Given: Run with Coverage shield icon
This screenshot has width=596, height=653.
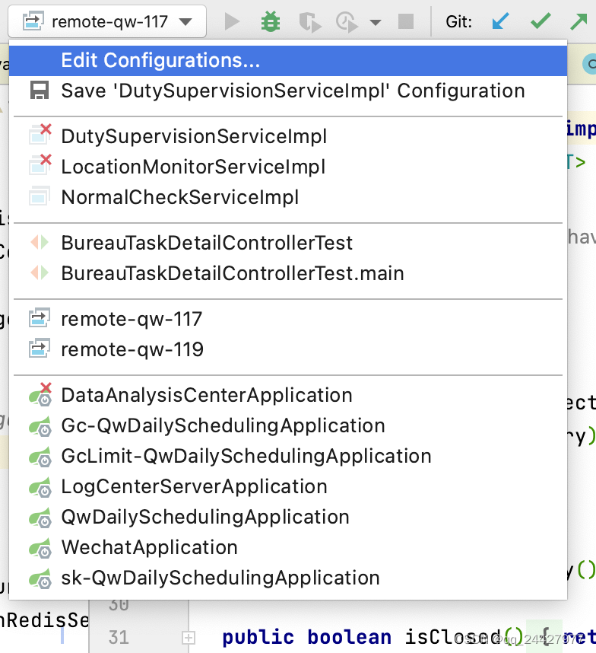Looking at the screenshot, I should pyautogui.click(x=309, y=21).
